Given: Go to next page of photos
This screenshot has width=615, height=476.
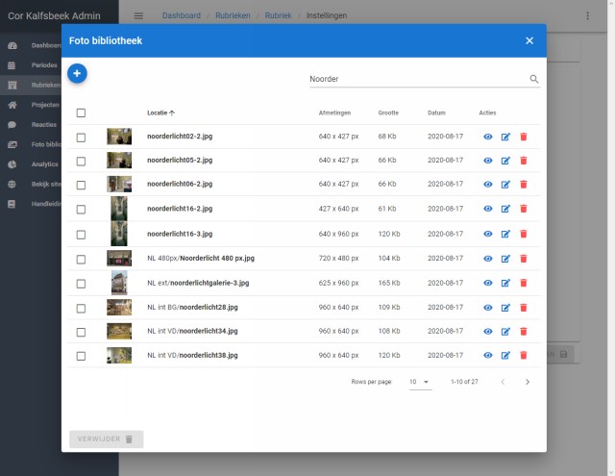Looking at the screenshot, I should [x=528, y=382].
